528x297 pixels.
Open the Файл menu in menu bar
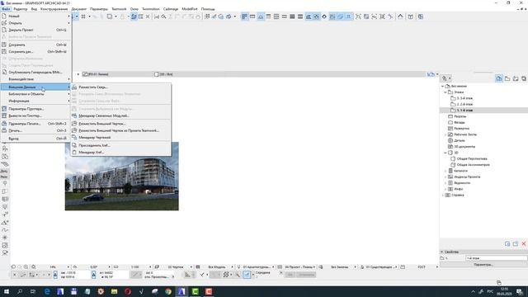coord(6,9)
